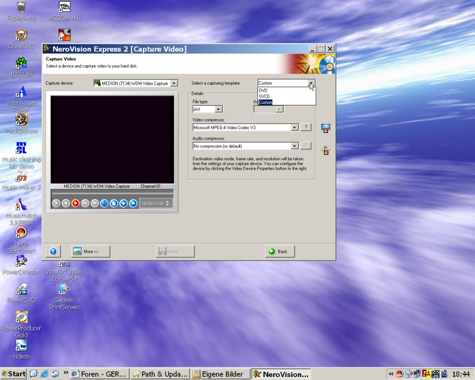475x380 pixels.
Task: Open WinAVI Video Converter desktop icon
Action: pyautogui.click(x=64, y=272)
